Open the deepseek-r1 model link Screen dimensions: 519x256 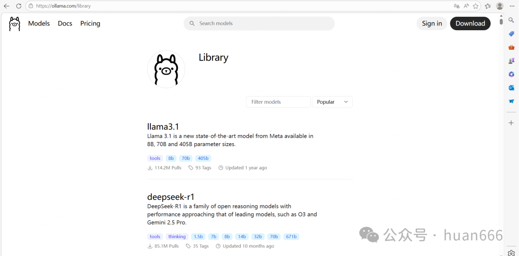[x=171, y=197]
